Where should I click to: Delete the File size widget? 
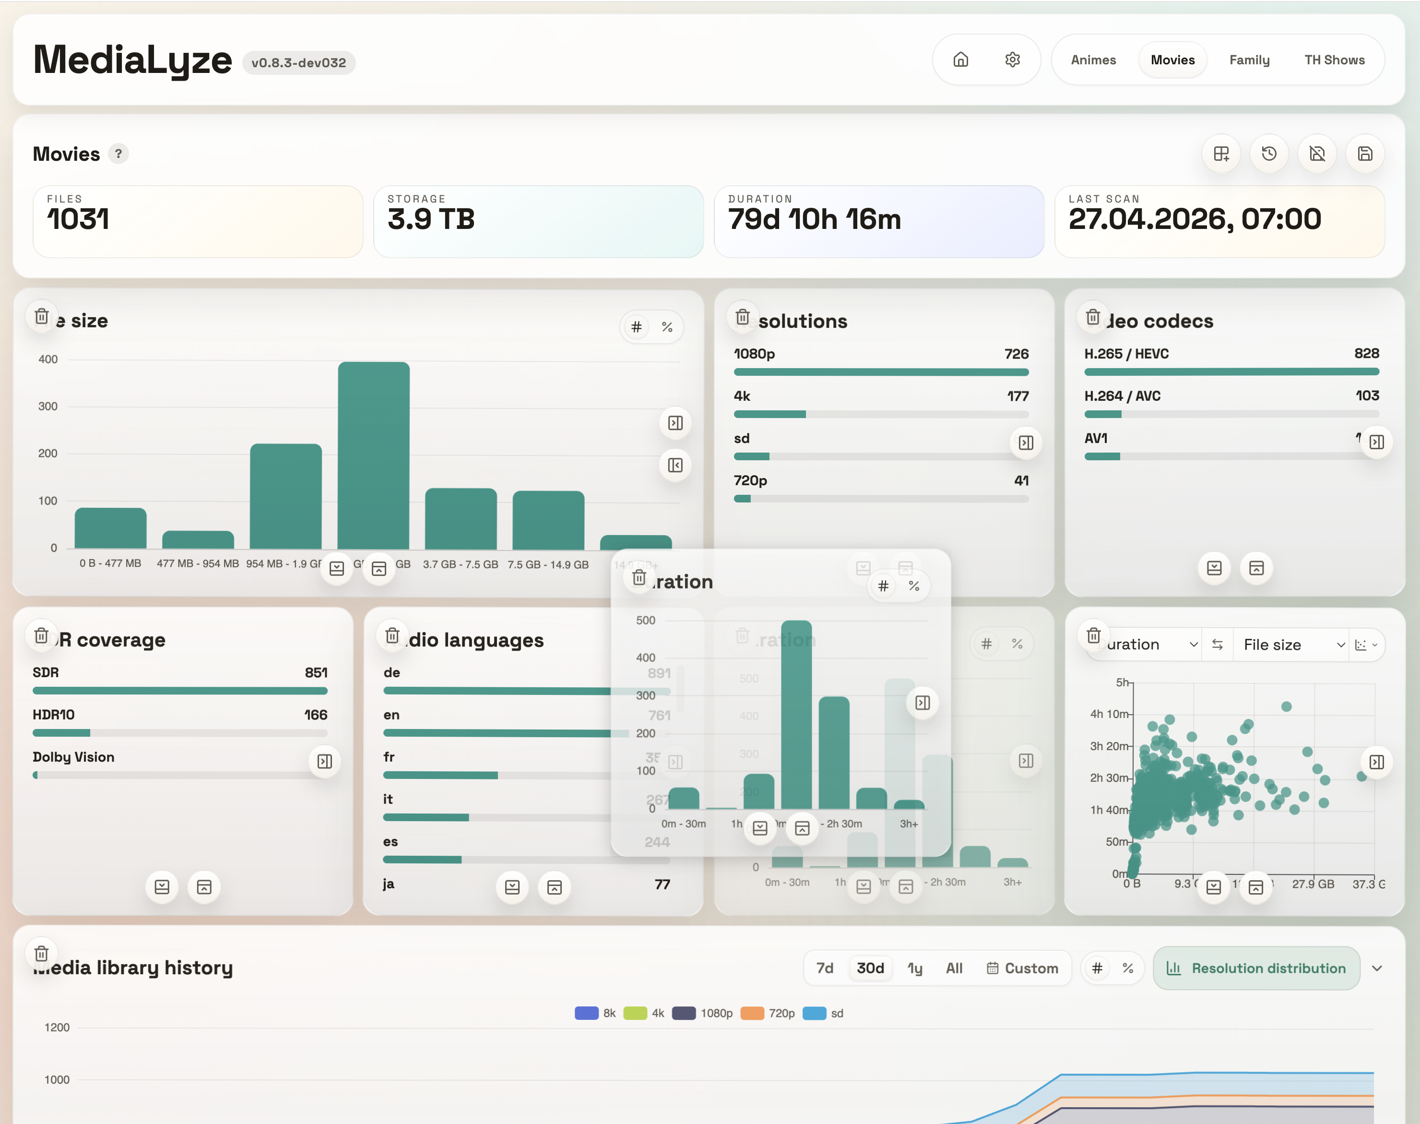[x=42, y=317]
